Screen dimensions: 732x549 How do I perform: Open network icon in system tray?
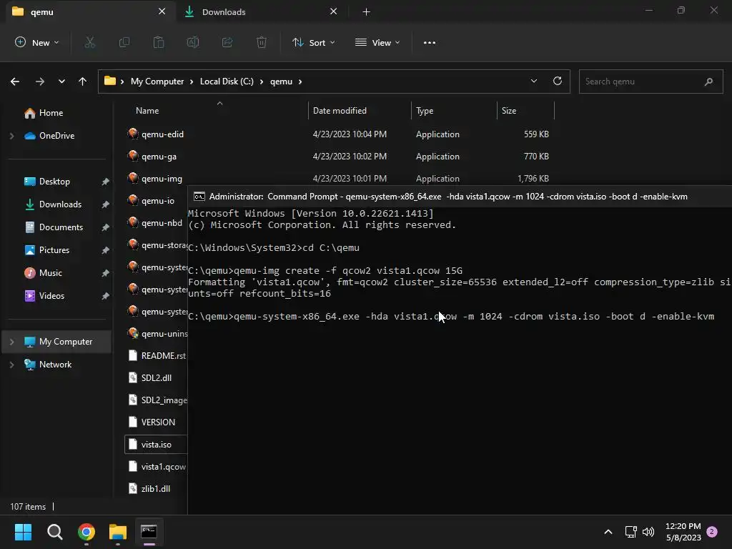630,532
